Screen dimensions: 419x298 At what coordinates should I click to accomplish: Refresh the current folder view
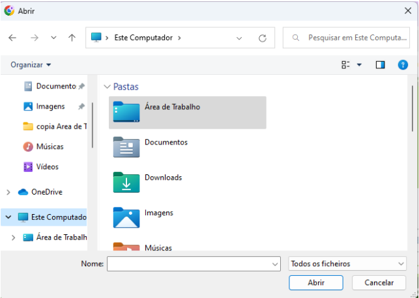click(x=262, y=38)
